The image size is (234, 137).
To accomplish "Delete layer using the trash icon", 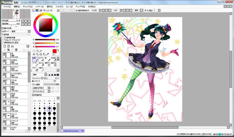I will point(16,50).
